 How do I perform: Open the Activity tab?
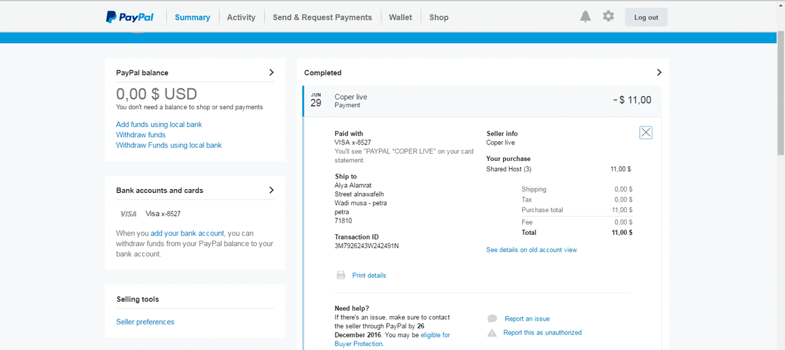pos(241,18)
